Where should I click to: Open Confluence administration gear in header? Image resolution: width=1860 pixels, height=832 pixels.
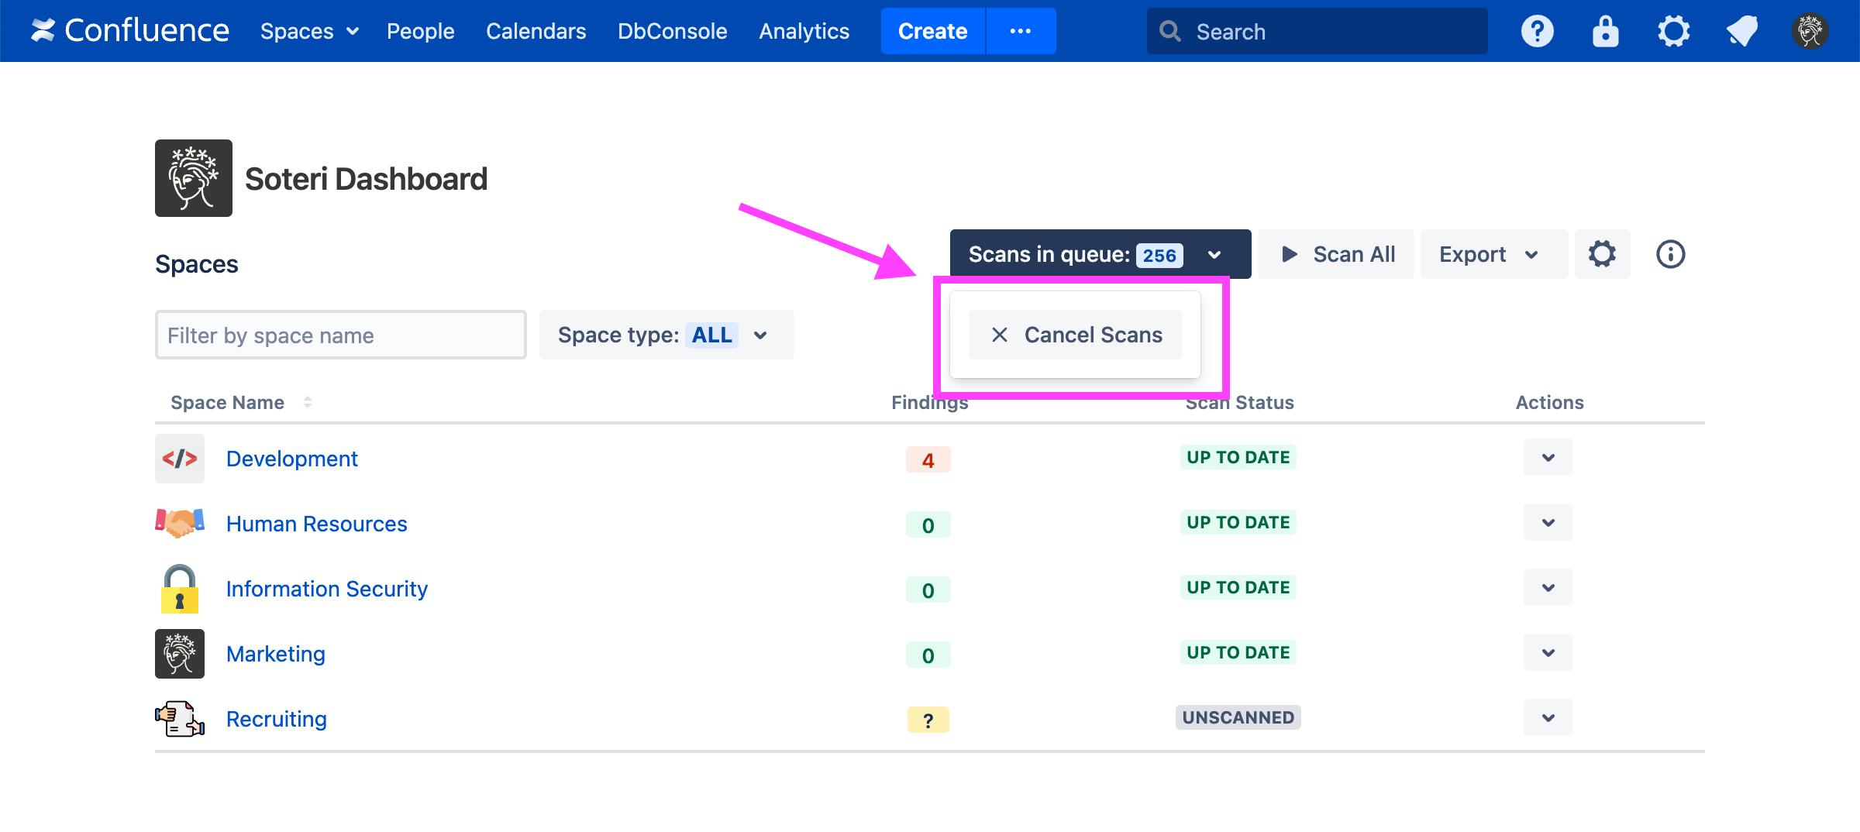tap(1673, 32)
